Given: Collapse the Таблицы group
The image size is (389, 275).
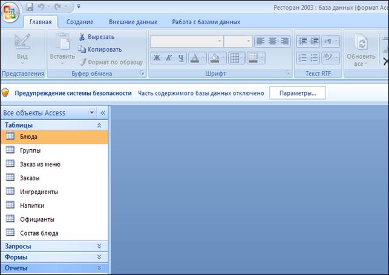Looking at the screenshot, I should [x=99, y=125].
